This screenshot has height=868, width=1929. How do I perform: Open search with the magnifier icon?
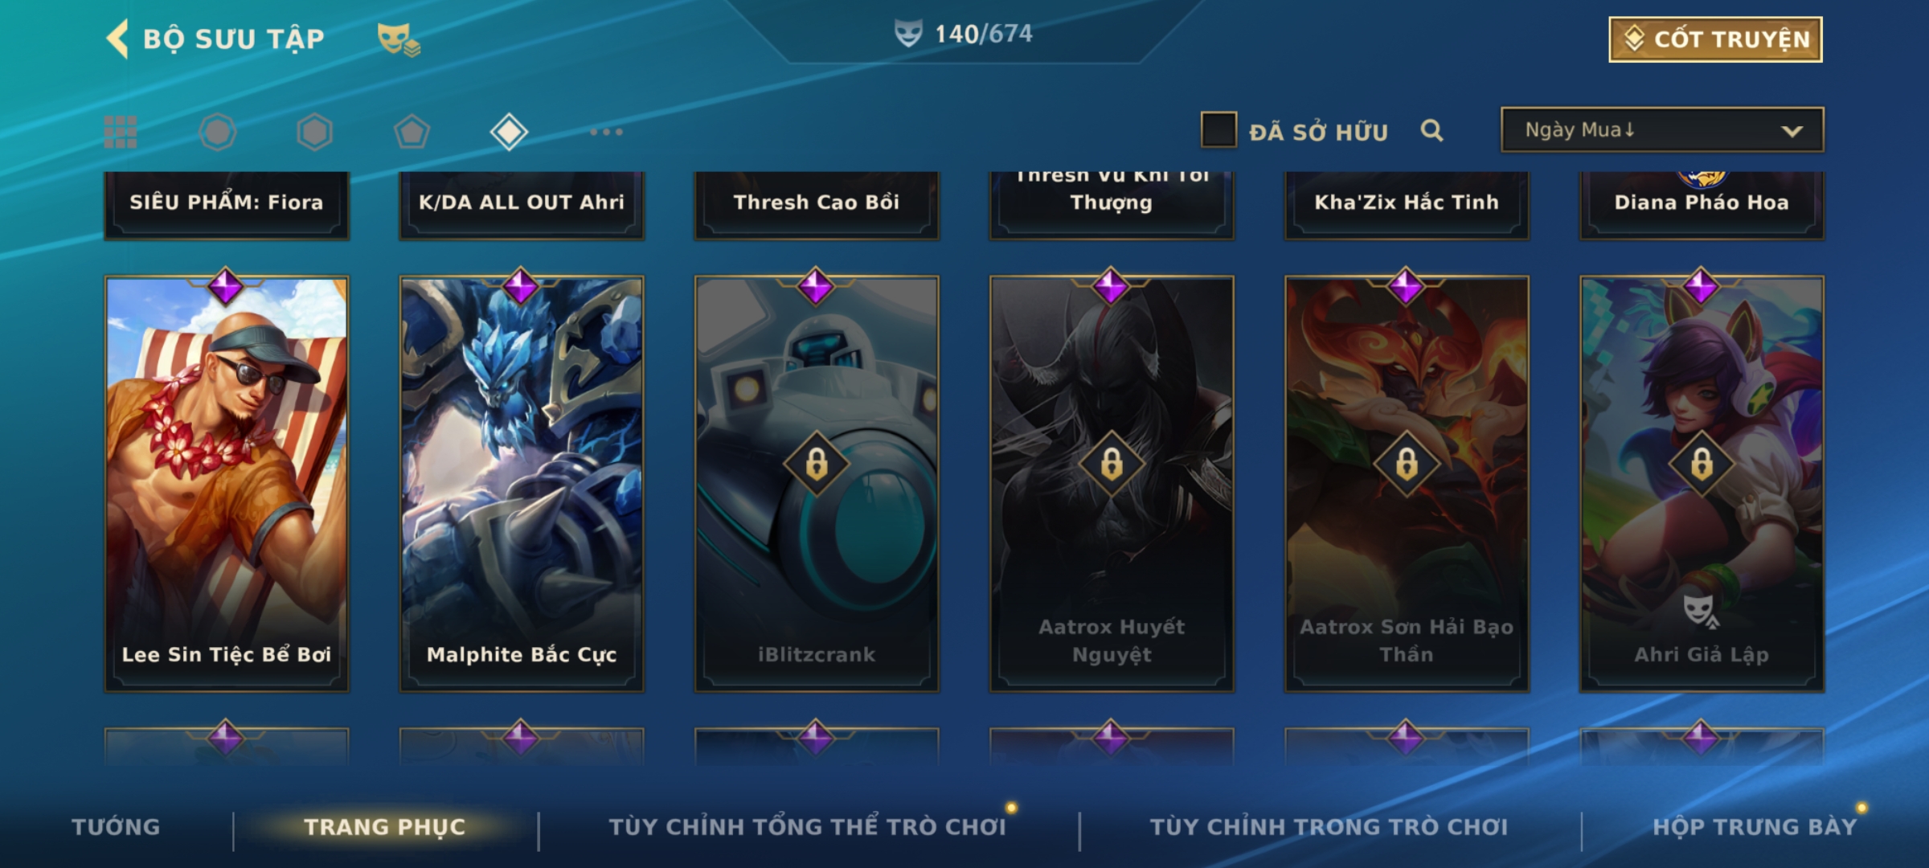tap(1431, 130)
